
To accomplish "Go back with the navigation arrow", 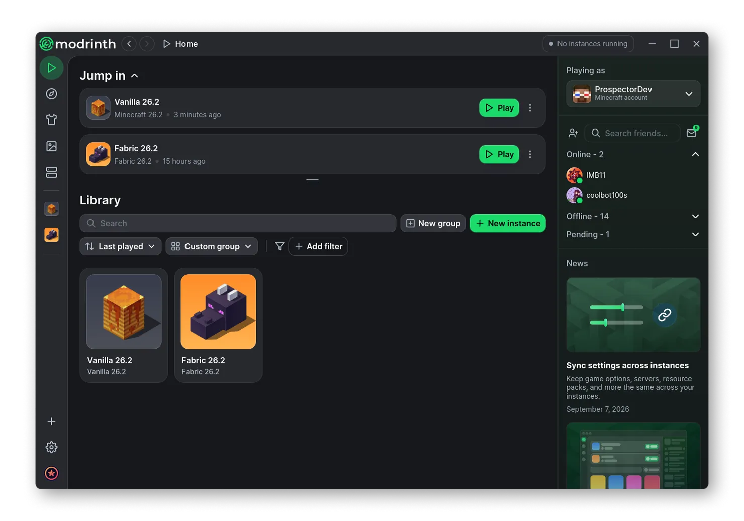I will (129, 44).
